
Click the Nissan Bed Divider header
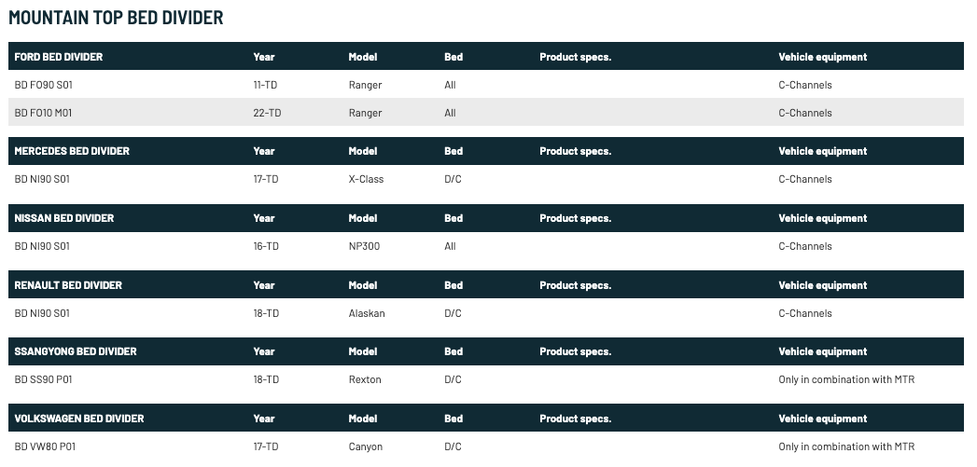(x=64, y=218)
